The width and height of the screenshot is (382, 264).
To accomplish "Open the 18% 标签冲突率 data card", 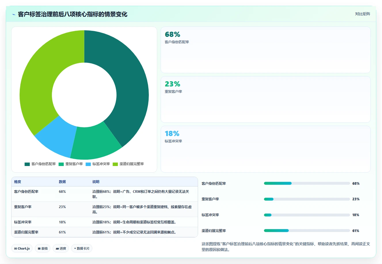I will 265,149.
